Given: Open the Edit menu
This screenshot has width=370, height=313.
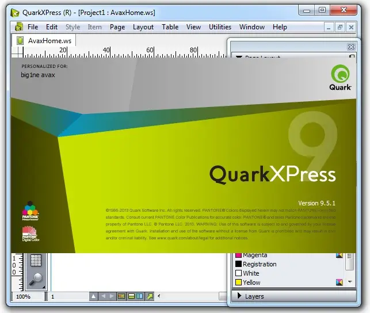Looking at the screenshot, I should (x=52, y=27).
